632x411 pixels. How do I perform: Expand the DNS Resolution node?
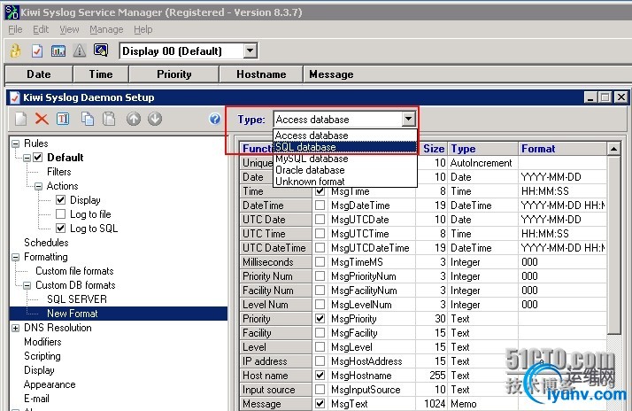[16, 328]
